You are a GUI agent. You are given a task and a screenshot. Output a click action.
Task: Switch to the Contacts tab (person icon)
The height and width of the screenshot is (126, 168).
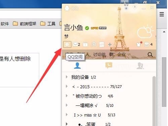tap(77, 66)
